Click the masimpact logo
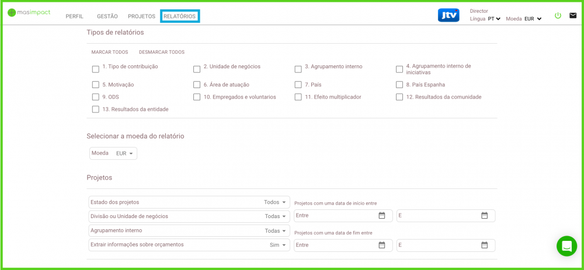 pos(30,13)
